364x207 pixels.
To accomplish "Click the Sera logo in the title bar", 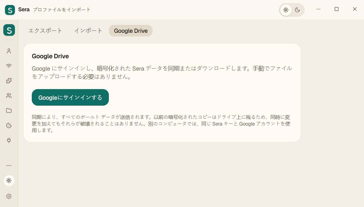I will [10, 10].
